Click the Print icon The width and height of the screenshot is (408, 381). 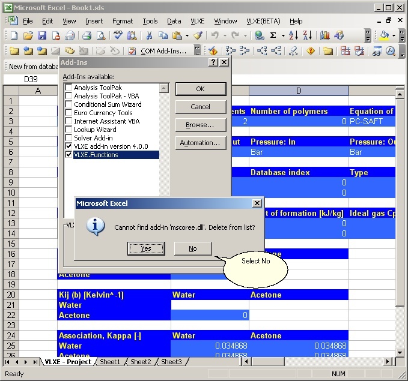tap(87, 35)
